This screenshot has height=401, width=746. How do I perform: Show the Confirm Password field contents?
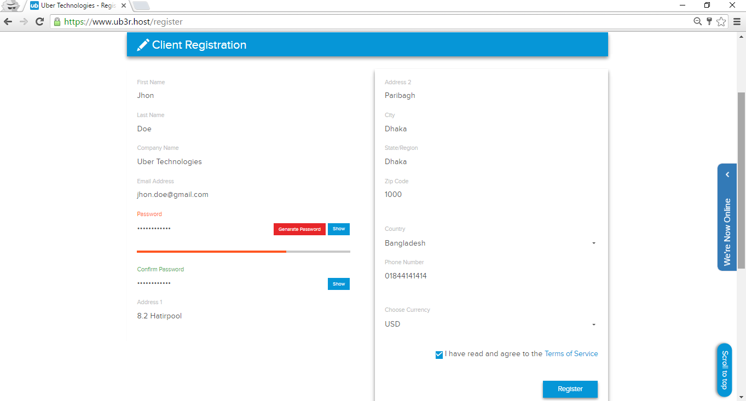(x=339, y=284)
